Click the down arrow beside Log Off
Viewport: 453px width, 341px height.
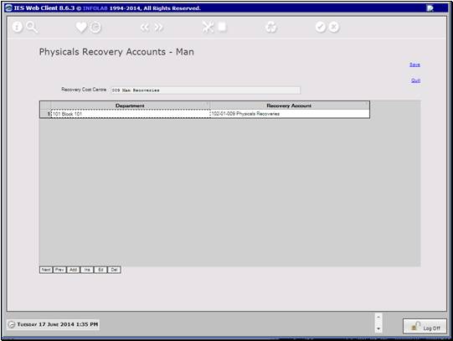(378, 329)
